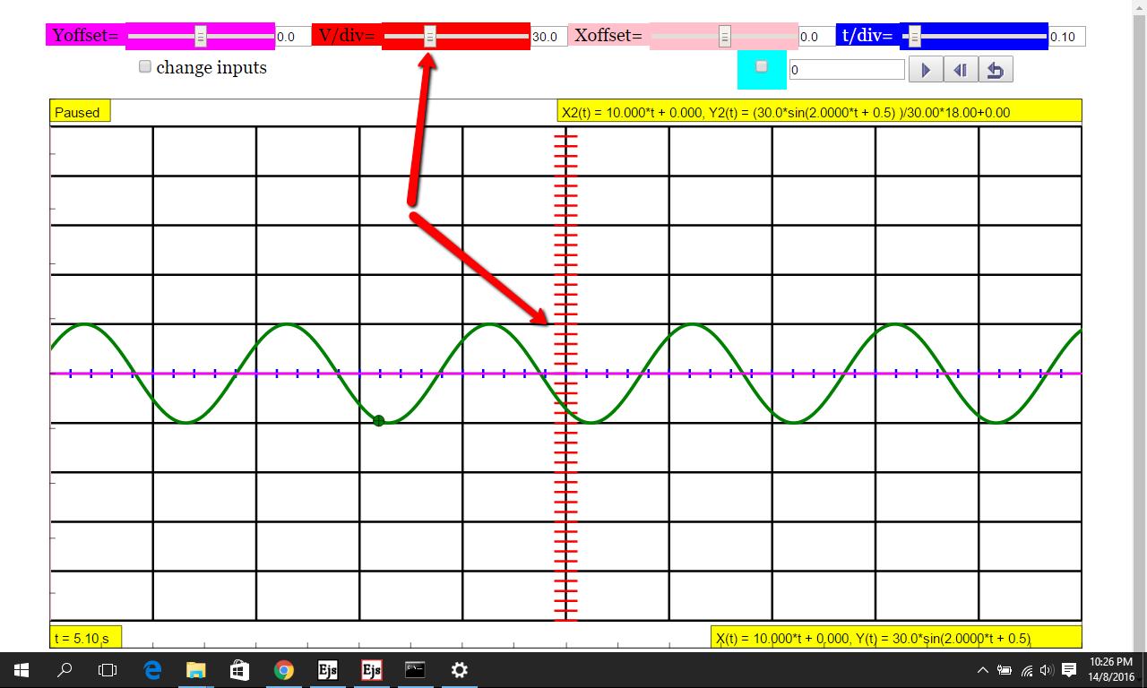Open Windows Start menu
Viewport: 1147px width, 688px height.
click(x=22, y=670)
